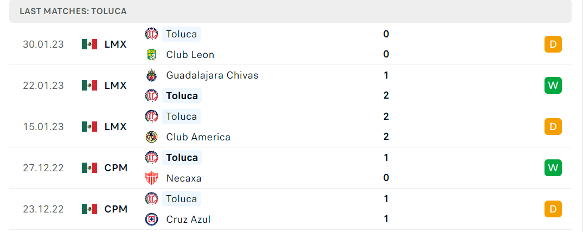Click the Cruz Azul team crest
This screenshot has width=583, height=232.
(x=151, y=220)
